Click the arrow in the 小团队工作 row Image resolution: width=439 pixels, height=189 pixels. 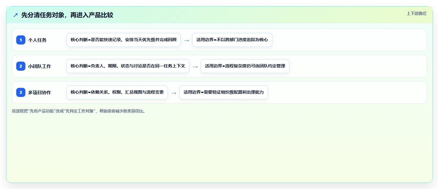tap(195, 66)
